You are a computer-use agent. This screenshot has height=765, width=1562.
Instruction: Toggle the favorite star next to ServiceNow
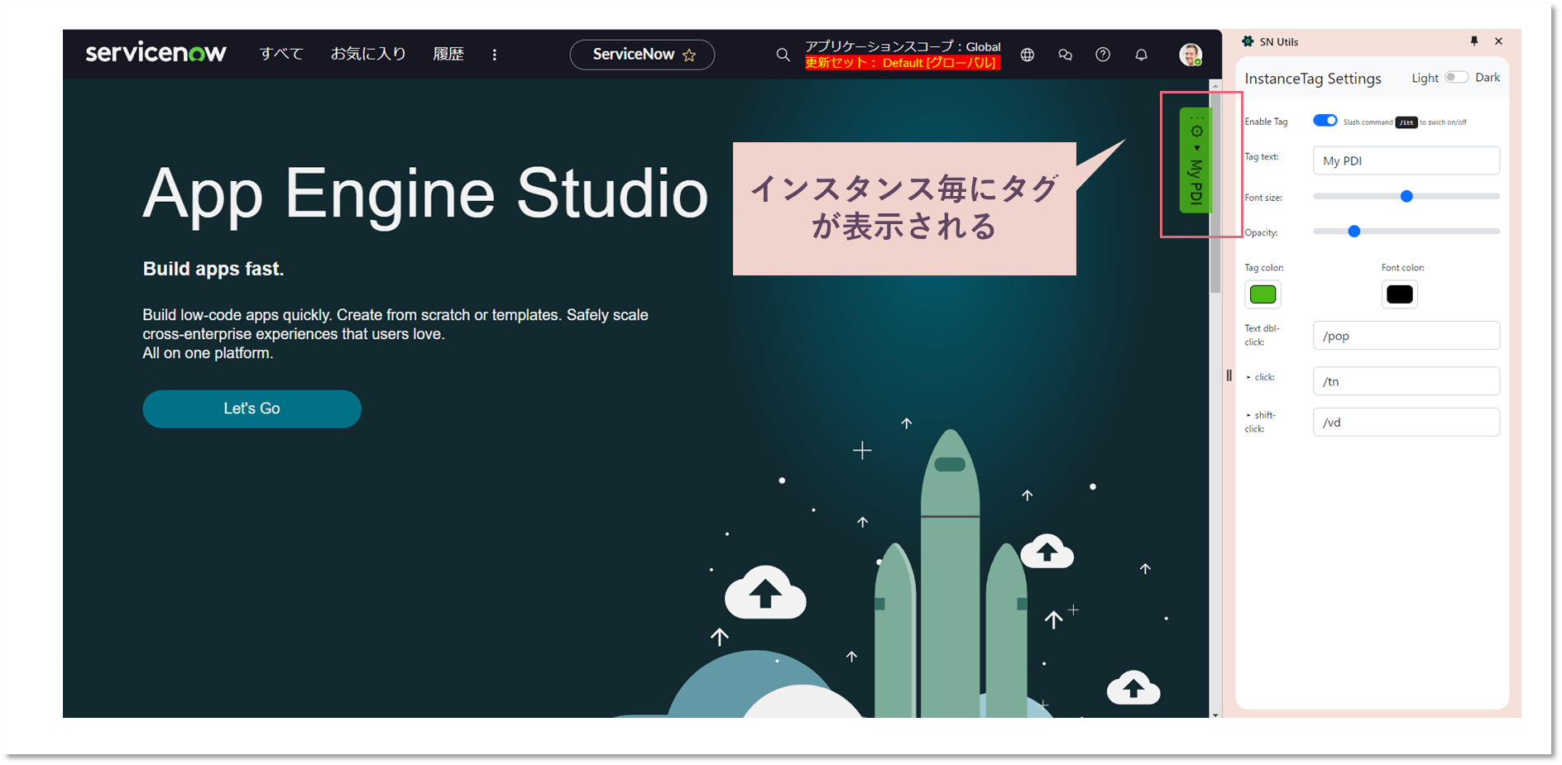pyautogui.click(x=689, y=55)
